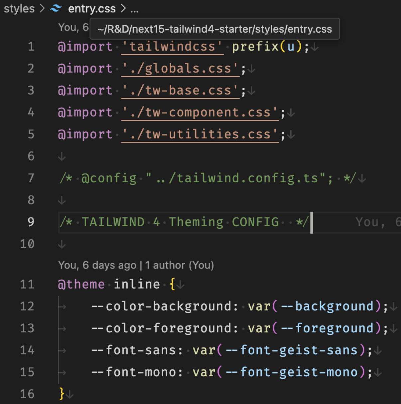Select the entry.css breadcrumb item
This screenshot has height=404, width=401.
point(92,8)
